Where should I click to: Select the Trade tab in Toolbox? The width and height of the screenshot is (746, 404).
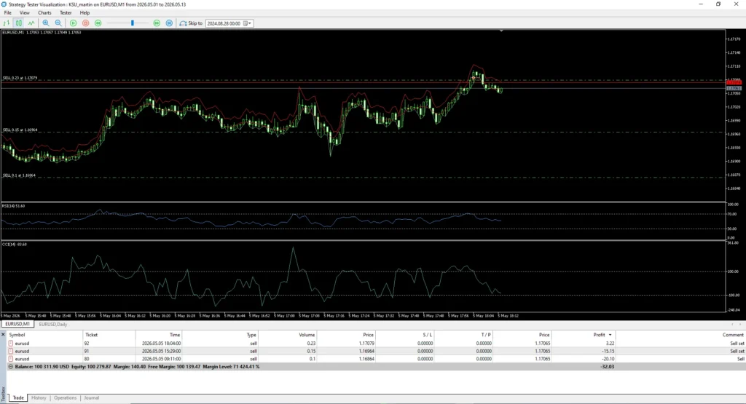coord(18,398)
